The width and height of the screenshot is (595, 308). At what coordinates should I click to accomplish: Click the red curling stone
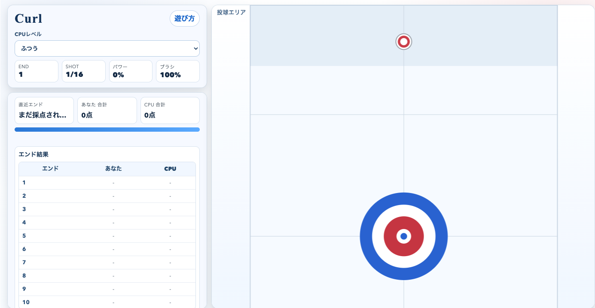(403, 42)
